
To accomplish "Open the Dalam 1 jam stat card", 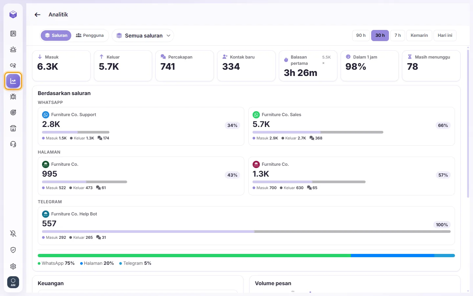I will pos(370,66).
